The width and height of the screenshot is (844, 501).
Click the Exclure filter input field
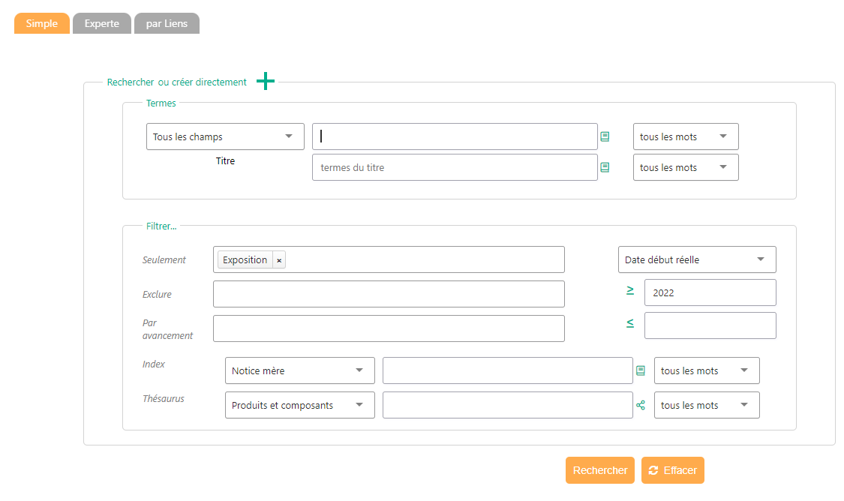click(389, 294)
